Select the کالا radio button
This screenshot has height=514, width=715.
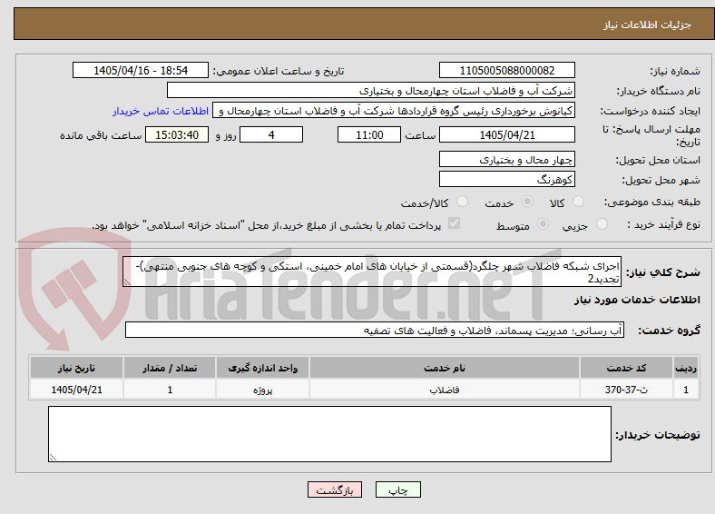pyautogui.click(x=578, y=202)
